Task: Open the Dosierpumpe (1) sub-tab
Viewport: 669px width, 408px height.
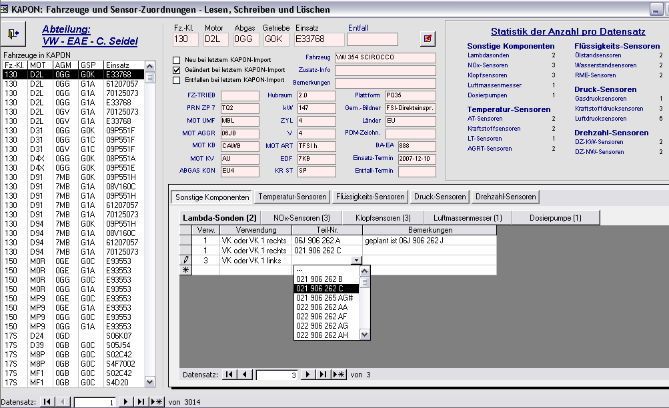Action: (556, 218)
